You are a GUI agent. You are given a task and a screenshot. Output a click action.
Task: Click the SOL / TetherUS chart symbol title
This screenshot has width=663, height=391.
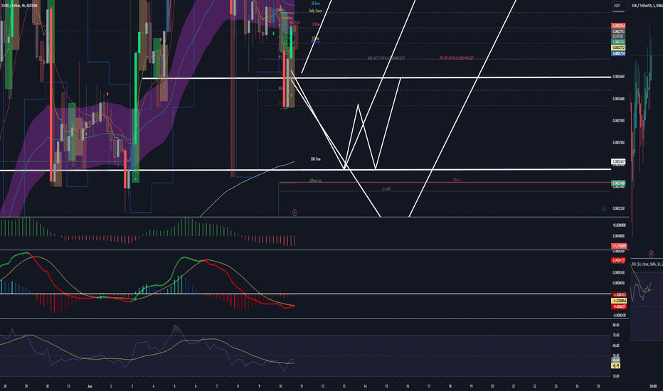pyautogui.click(x=647, y=6)
